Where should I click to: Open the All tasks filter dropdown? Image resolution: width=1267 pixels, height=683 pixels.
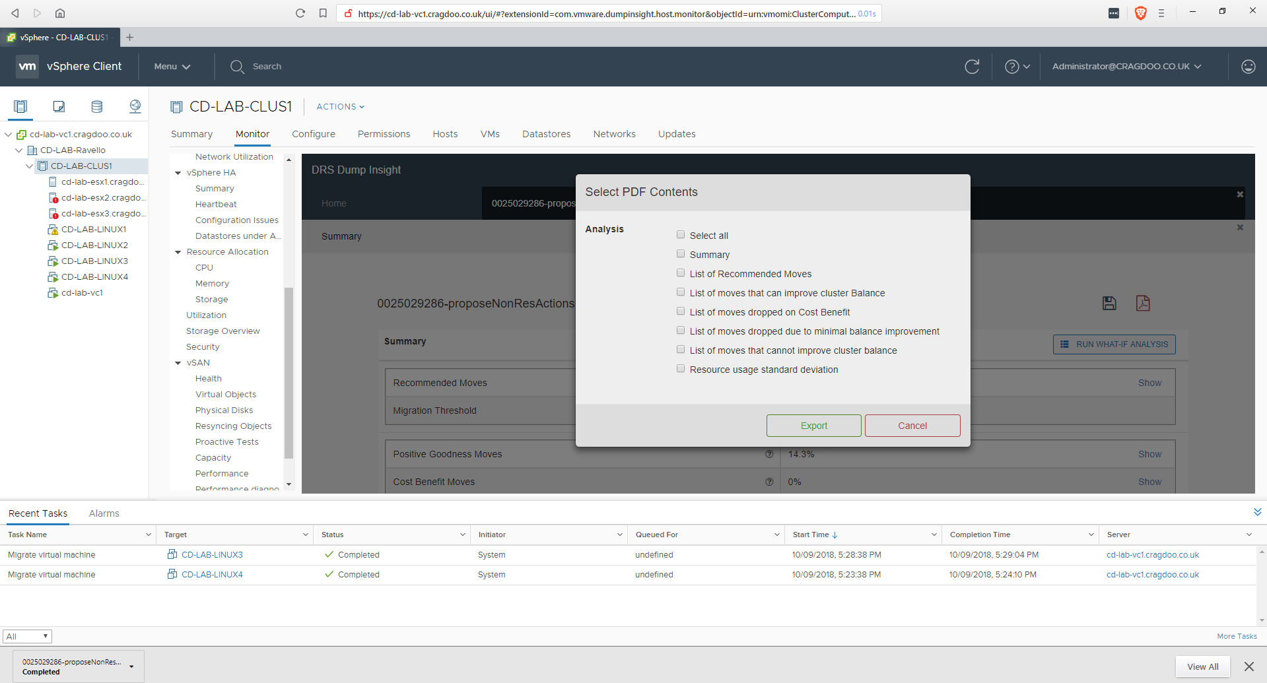coord(27,636)
